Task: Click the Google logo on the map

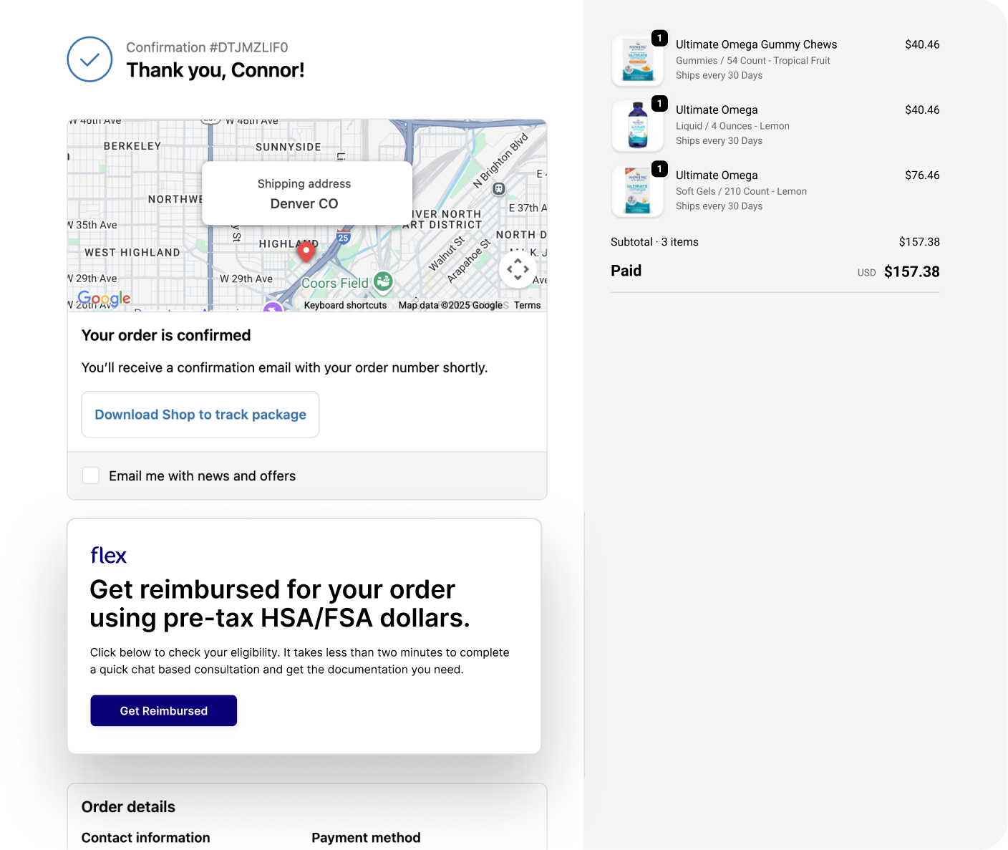Action: click(104, 299)
